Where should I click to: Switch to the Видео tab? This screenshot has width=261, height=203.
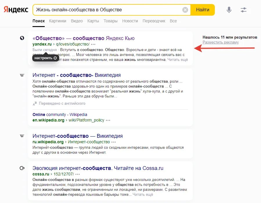point(77,21)
